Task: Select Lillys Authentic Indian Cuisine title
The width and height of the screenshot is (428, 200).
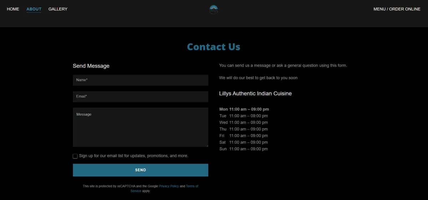Action: (x=255, y=94)
